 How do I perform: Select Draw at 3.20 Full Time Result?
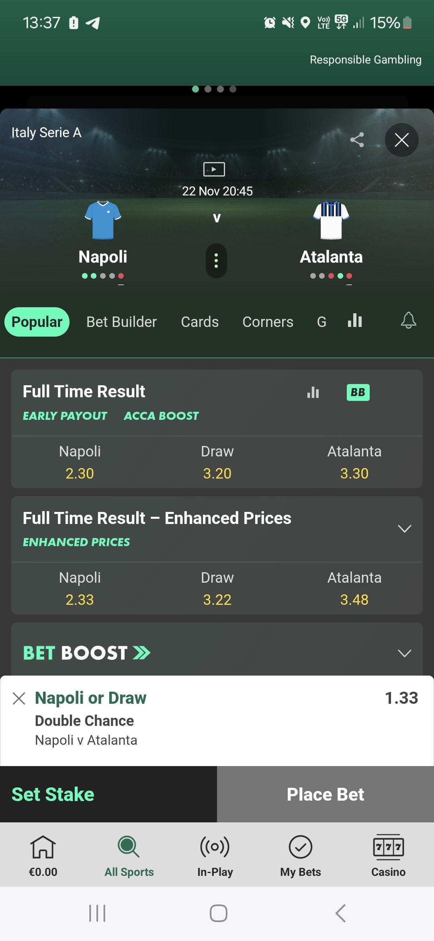(x=217, y=462)
